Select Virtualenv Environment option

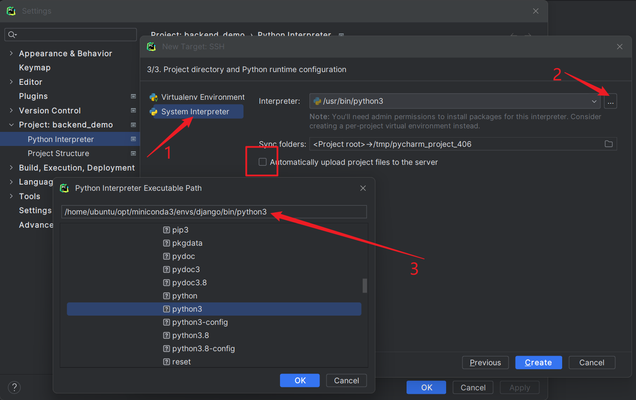[x=203, y=97]
